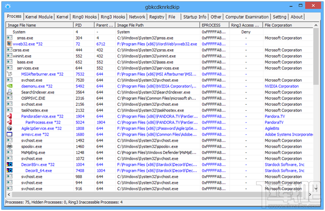Select the MSIAfterburner.exe *32 row
This screenshot has height=211, width=325.
[x=160, y=74]
